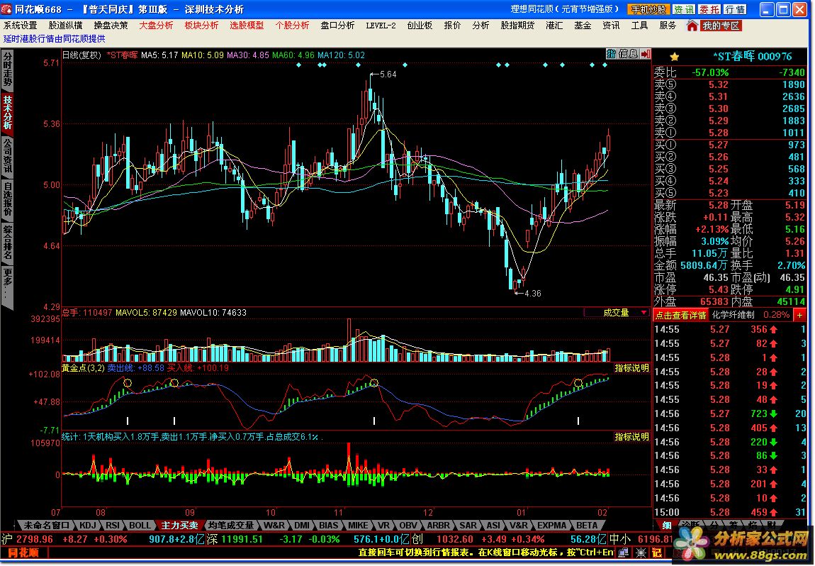Open the 盘口分析 menu
Screen dimensions: 815x566
(337, 25)
